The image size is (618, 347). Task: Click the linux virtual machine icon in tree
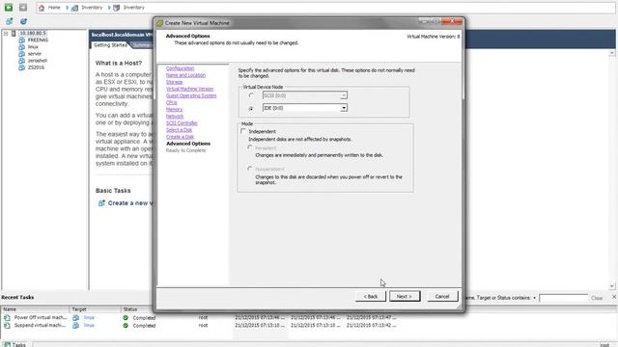[x=21, y=47]
